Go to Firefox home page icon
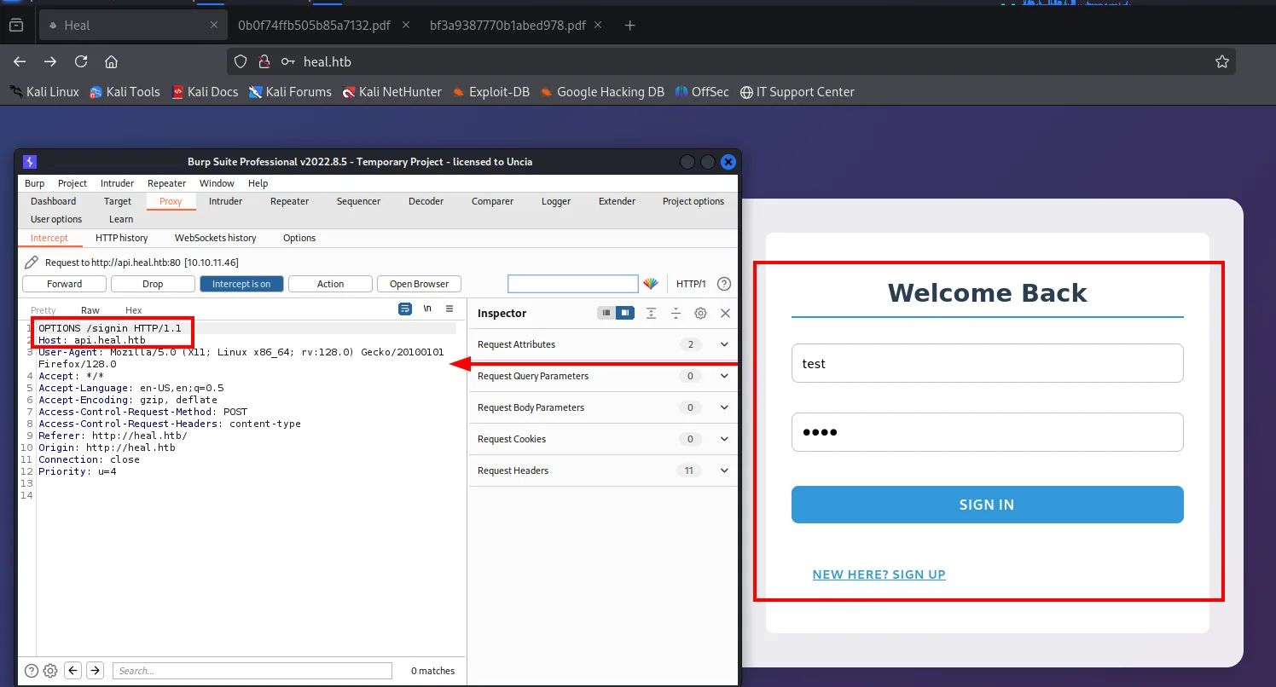 (x=111, y=61)
